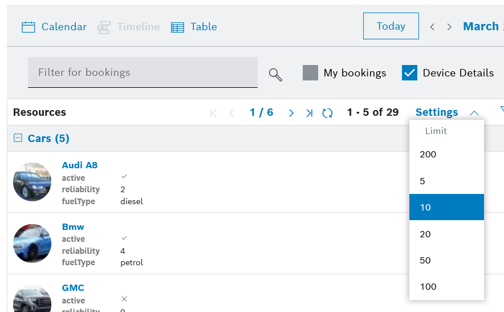Jump to the last resources page
504x312 pixels.
tap(309, 113)
